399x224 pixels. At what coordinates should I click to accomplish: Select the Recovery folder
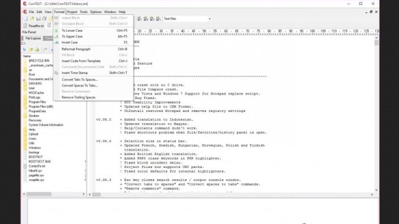[35, 120]
